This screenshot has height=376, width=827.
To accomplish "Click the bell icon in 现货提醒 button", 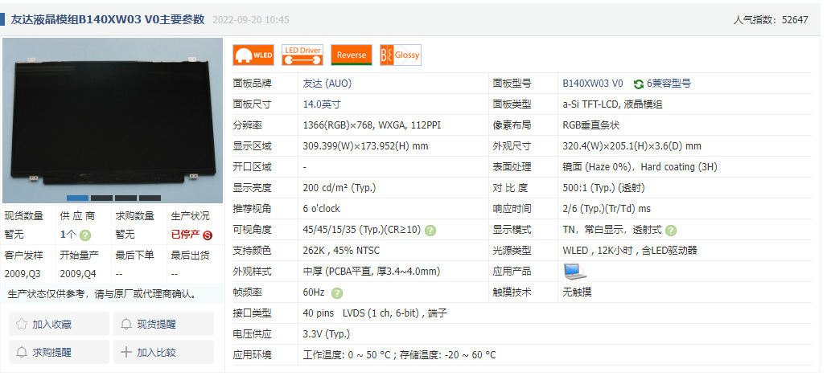I will tap(126, 324).
